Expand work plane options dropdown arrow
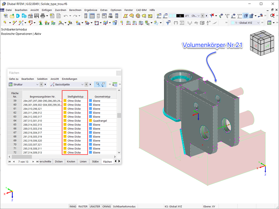Screen dimensions: 279x209 273,23
